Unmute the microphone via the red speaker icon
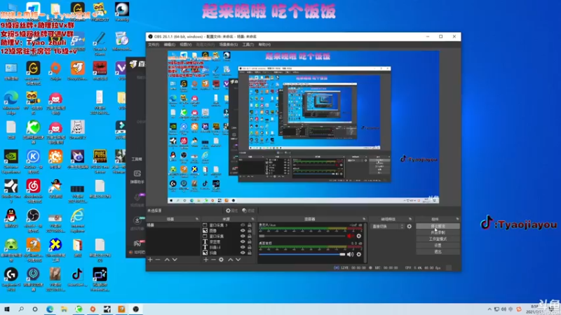The height and width of the screenshot is (315, 561). pyautogui.click(x=350, y=236)
